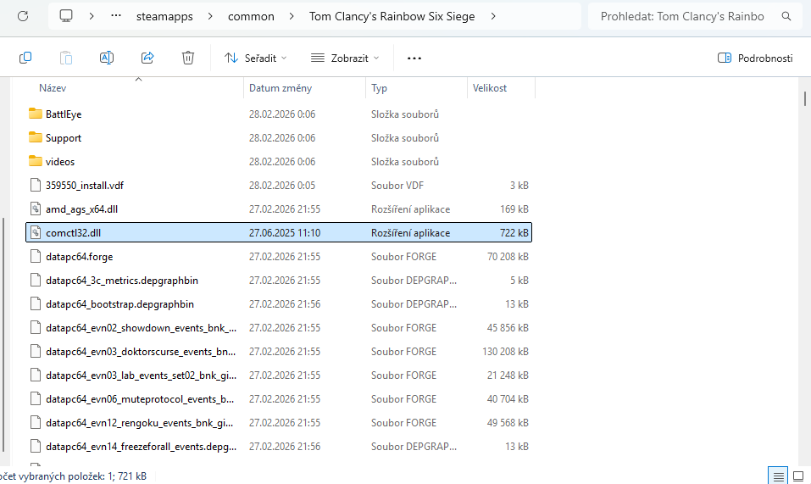This screenshot has width=811, height=484.
Task: Click size 40 704 kB cell
Action: 508,399
